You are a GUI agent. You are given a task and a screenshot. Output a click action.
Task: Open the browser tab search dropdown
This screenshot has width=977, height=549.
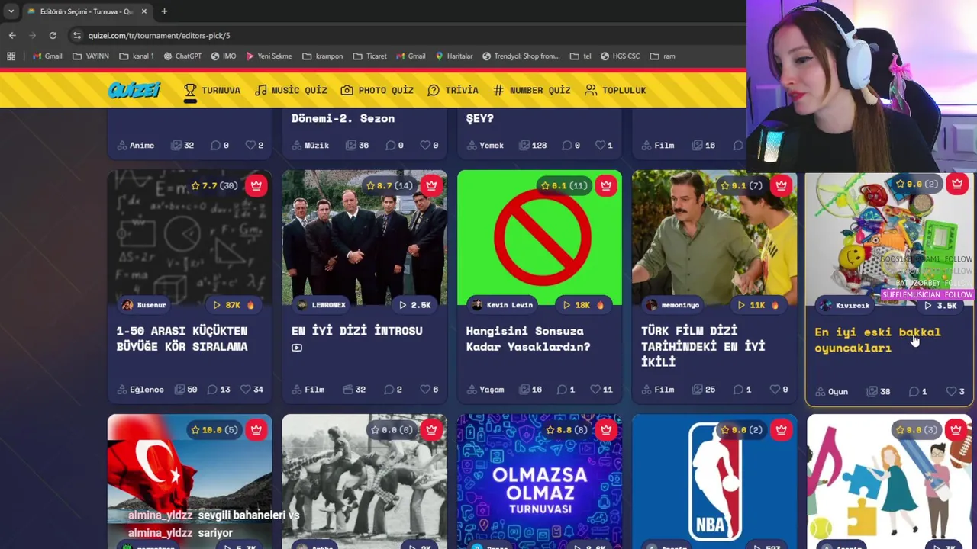pyautogui.click(x=11, y=11)
